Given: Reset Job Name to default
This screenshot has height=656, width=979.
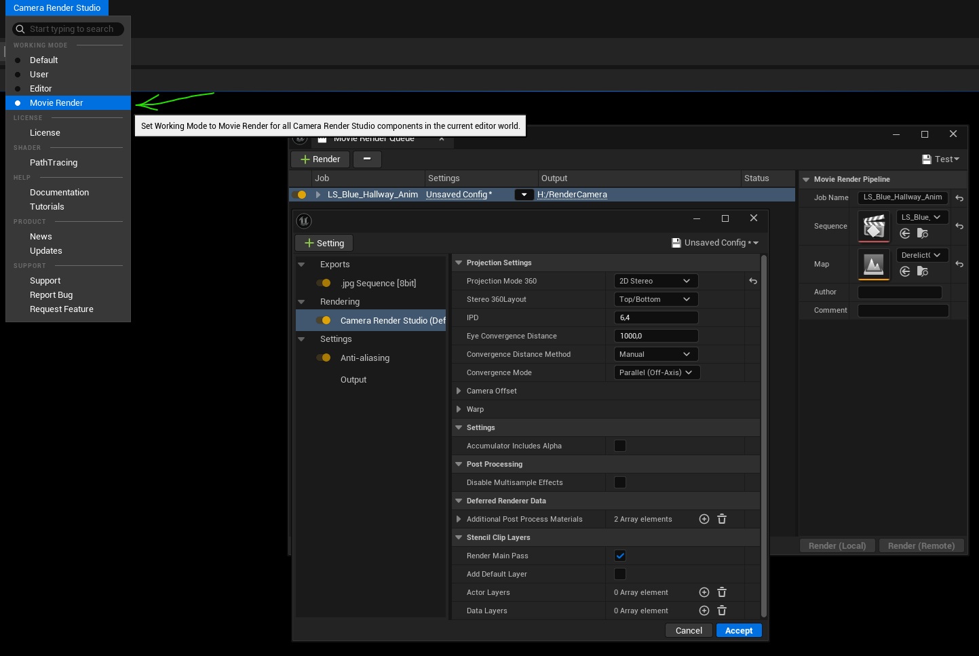Looking at the screenshot, I should point(959,198).
